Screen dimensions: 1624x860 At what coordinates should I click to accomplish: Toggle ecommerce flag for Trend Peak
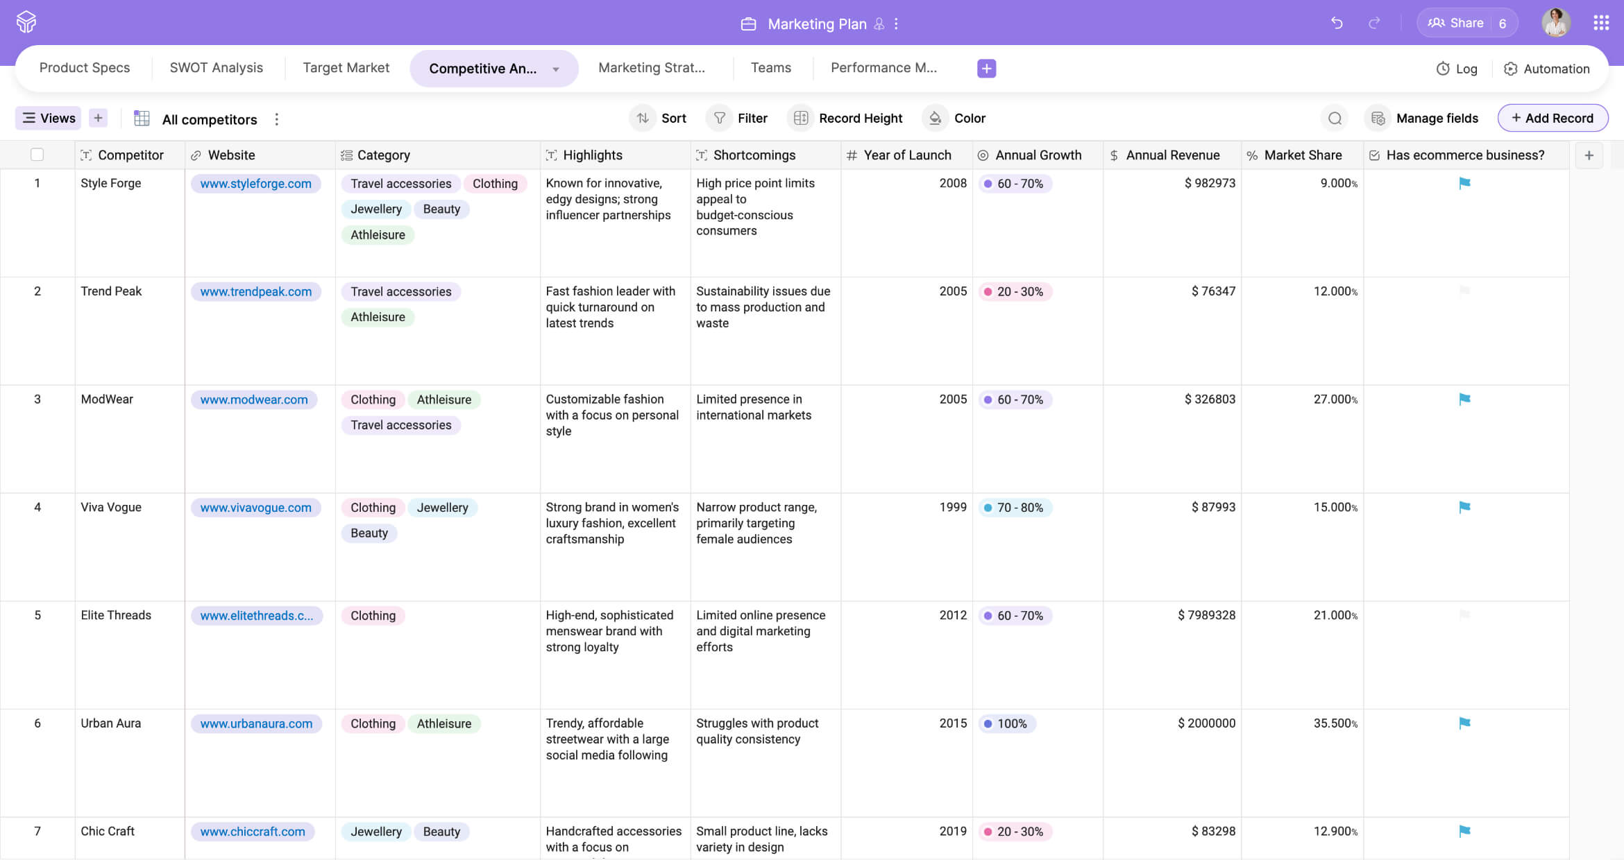coord(1464,291)
